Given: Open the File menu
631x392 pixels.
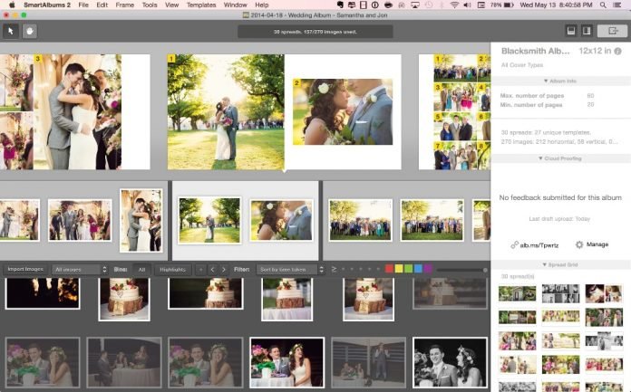Looking at the screenshot, I should point(83,5).
